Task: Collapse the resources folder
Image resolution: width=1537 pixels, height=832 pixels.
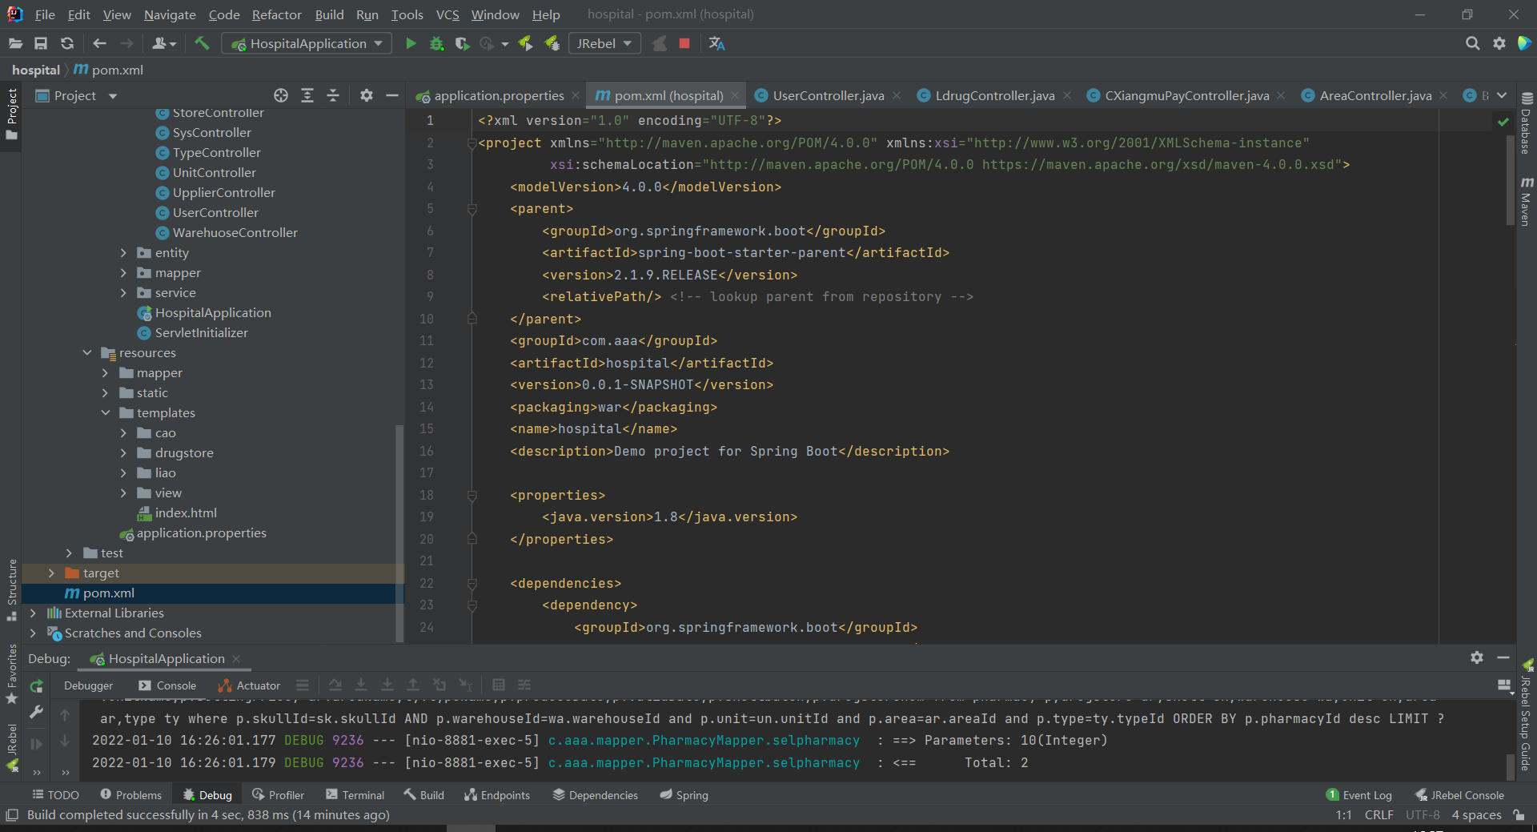Action: tap(87, 352)
